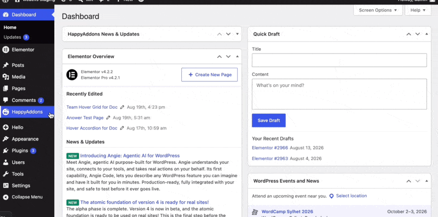This screenshot has width=438, height=217.
Task: Click the Settings sliders icon
Action: pos(5,185)
